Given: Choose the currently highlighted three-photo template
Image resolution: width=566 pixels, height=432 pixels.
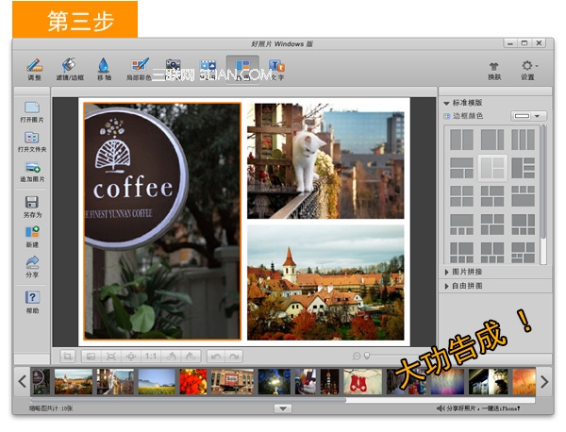Looking at the screenshot, I should (x=492, y=168).
